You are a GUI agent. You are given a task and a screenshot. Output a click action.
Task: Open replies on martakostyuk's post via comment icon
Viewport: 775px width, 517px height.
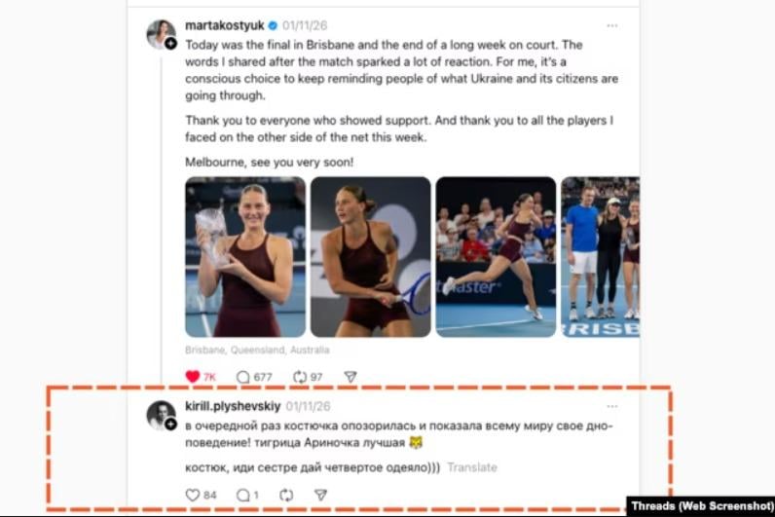242,377
